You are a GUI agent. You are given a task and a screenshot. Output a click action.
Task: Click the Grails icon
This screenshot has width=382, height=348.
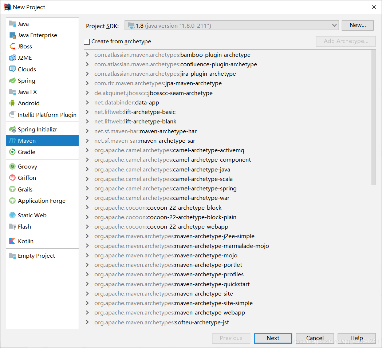pos(12,189)
